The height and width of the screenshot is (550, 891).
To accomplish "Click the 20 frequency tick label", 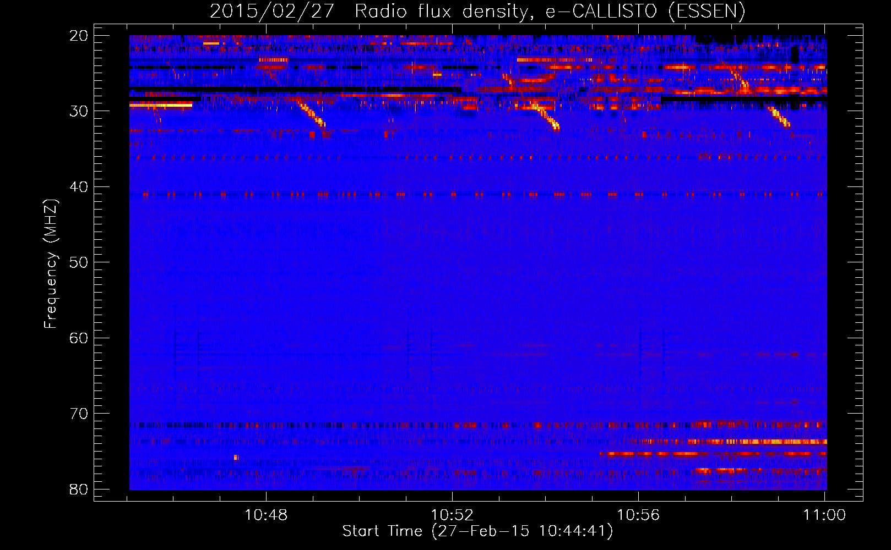I will tap(79, 36).
